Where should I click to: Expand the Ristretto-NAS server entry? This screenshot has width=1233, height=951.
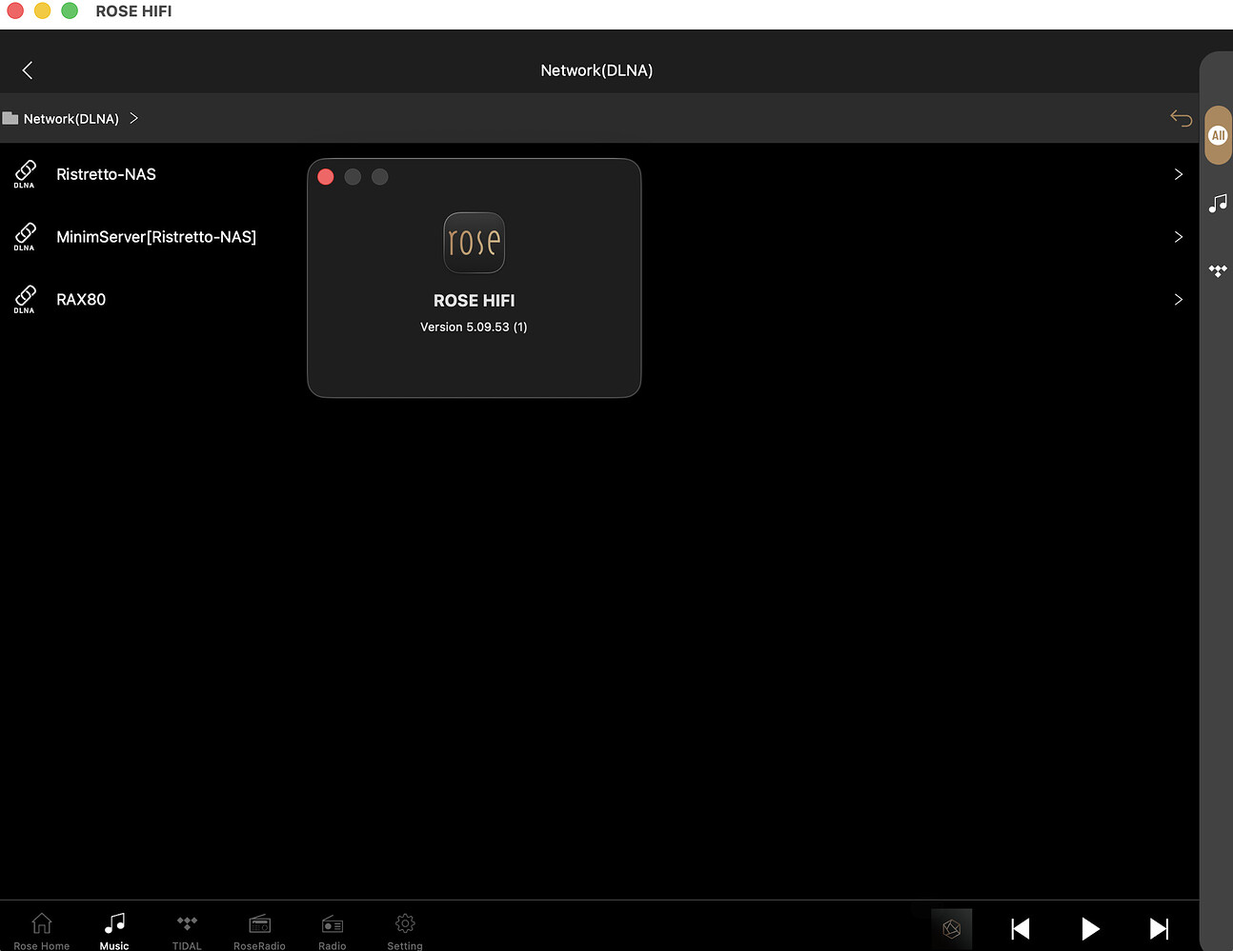[x=1178, y=174]
